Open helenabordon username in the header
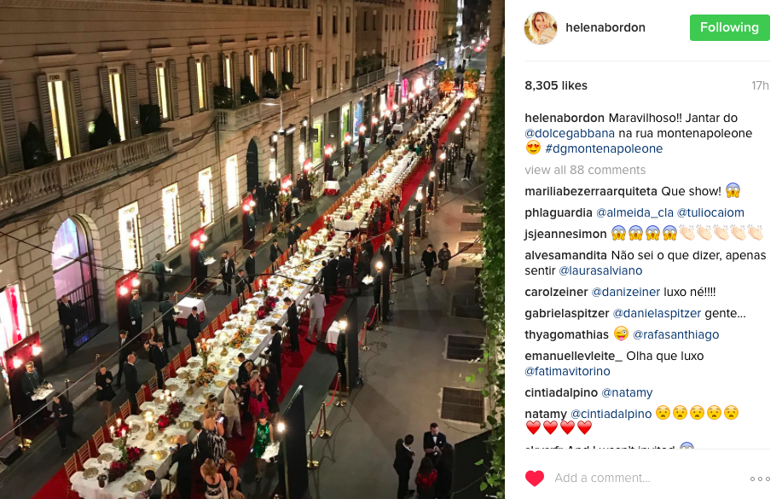 (x=605, y=27)
